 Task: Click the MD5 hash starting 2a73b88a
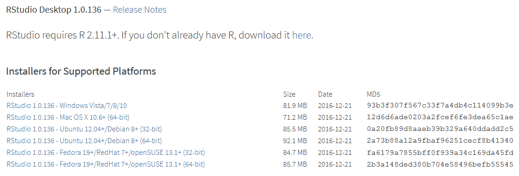(440, 141)
